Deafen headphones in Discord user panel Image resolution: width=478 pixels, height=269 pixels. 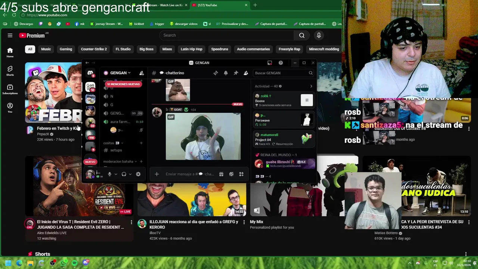[x=124, y=174]
